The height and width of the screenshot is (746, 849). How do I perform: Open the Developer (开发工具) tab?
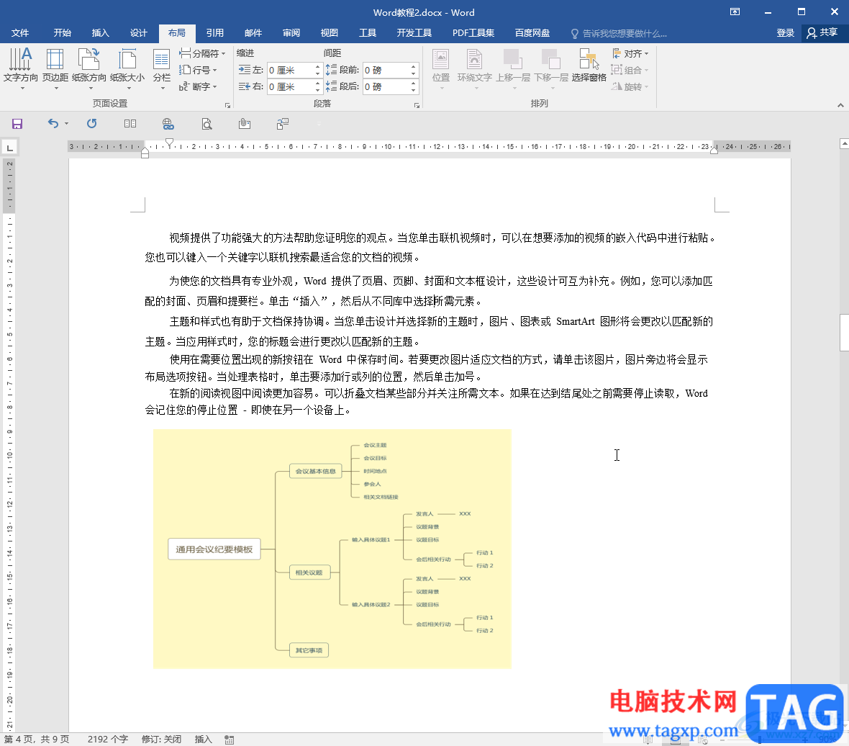tap(414, 33)
